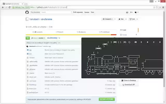Click the latest commit message link
Viewport: 166px width, 104px height.
[x=42, y=43]
